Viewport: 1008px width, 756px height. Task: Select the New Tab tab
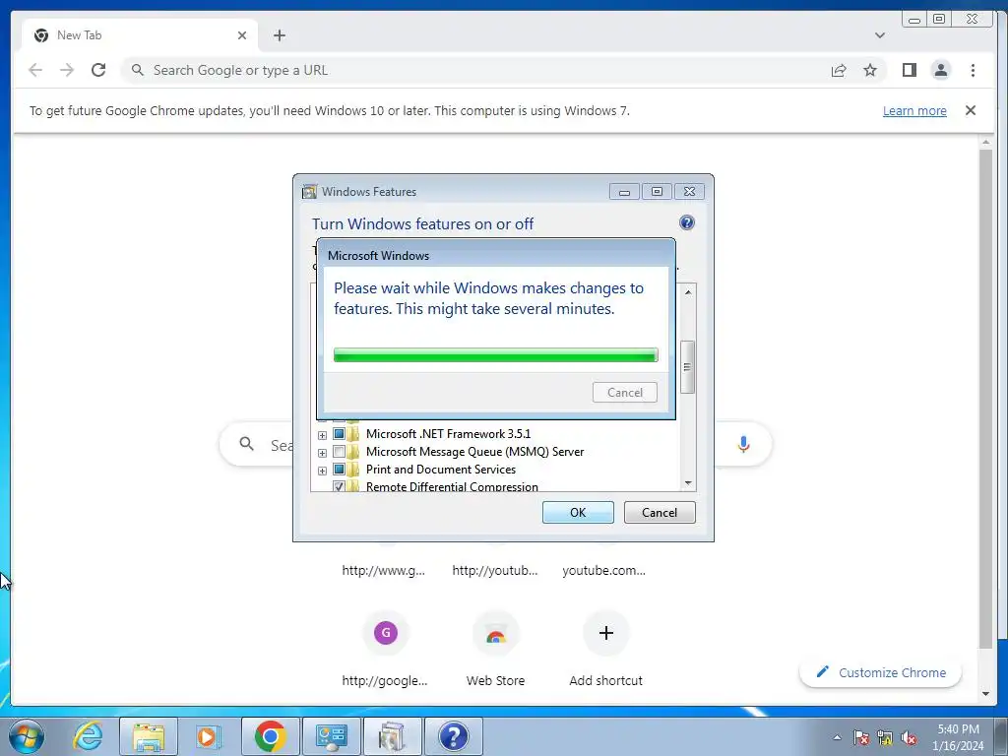[x=140, y=35]
